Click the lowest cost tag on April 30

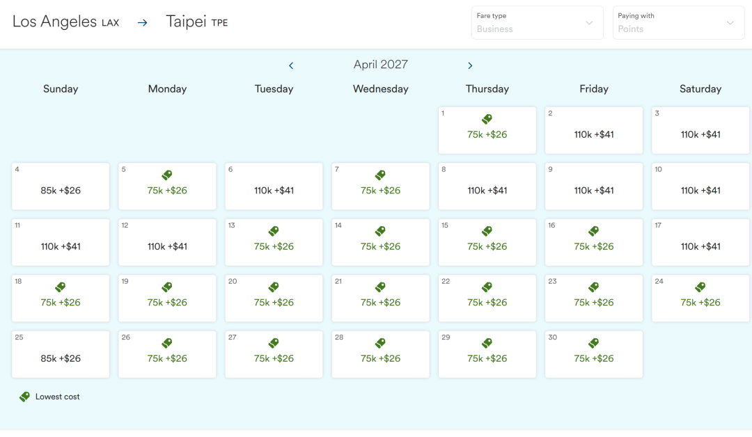pyautogui.click(x=594, y=343)
